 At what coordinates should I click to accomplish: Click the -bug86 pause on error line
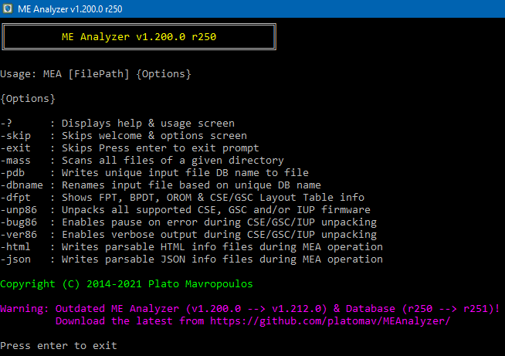[x=188, y=222]
